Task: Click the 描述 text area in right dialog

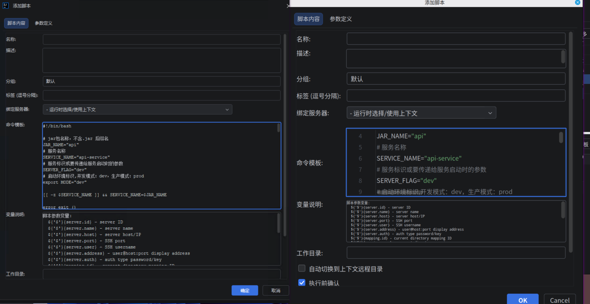Action: (456, 59)
